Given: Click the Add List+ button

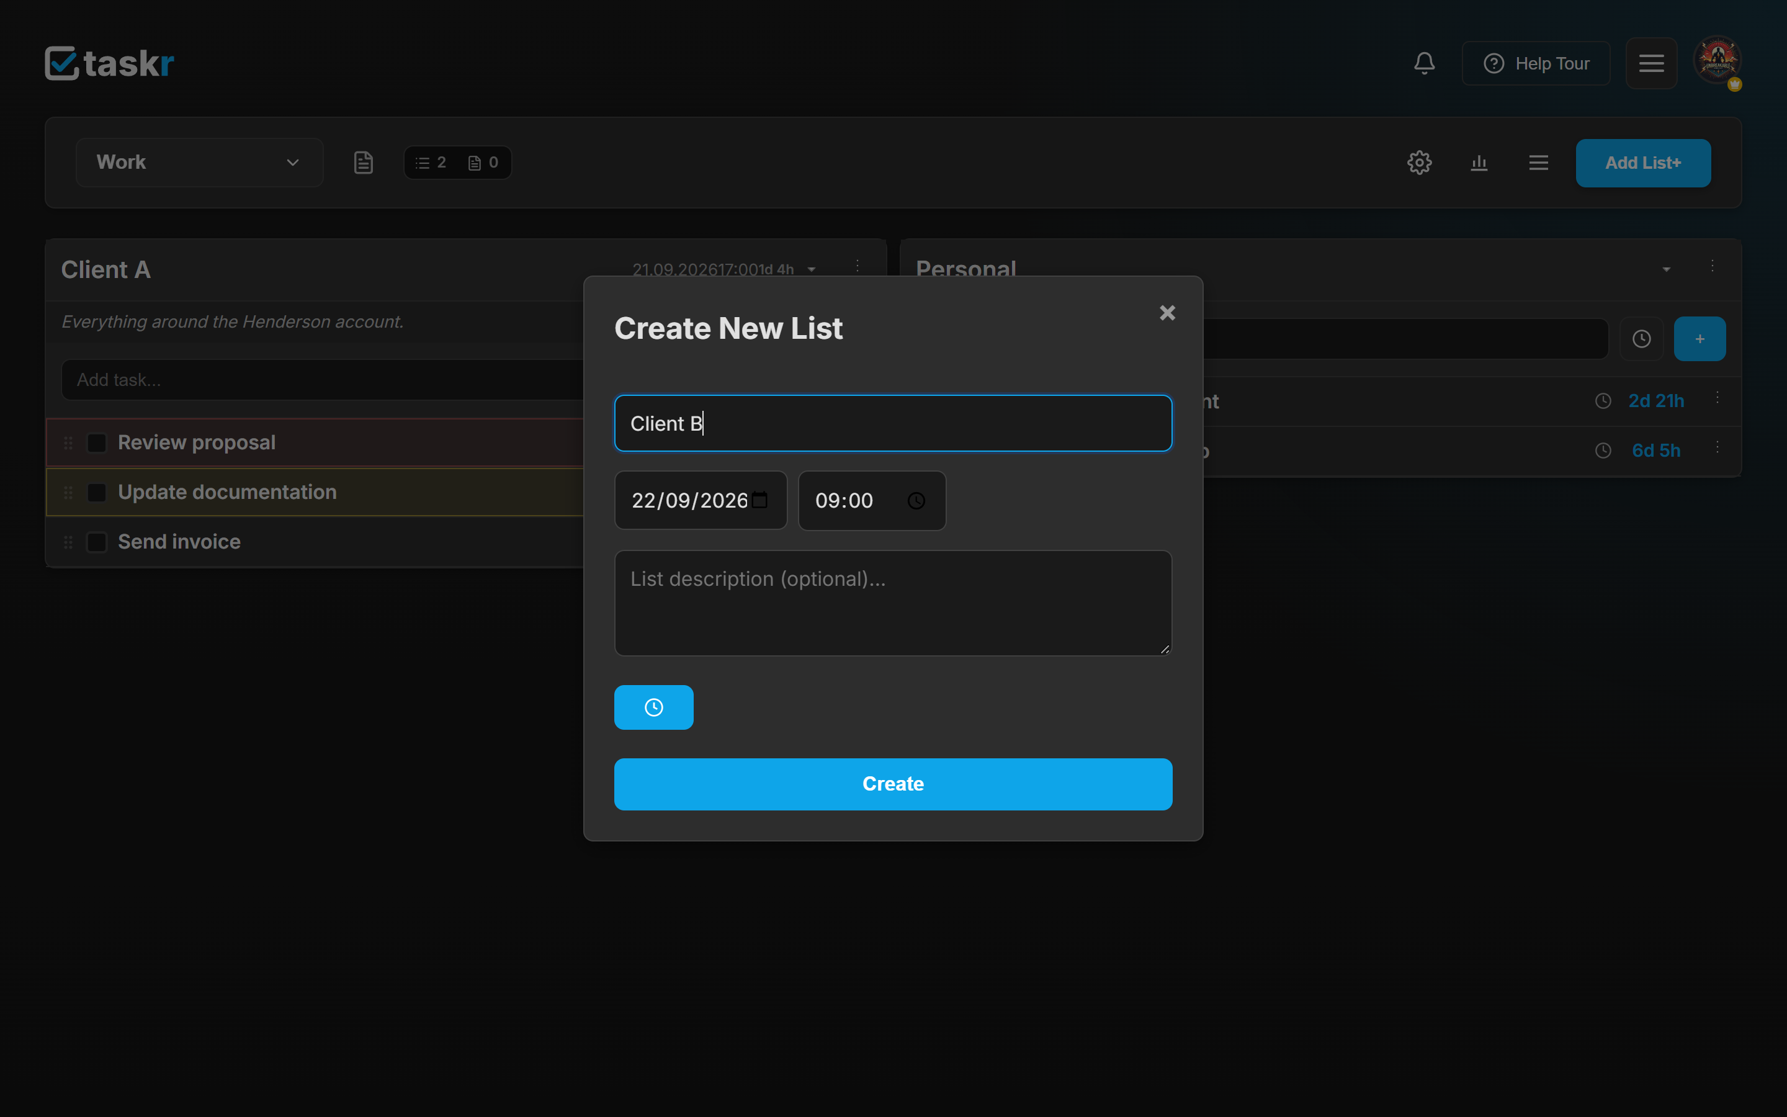Looking at the screenshot, I should [x=1643, y=163].
